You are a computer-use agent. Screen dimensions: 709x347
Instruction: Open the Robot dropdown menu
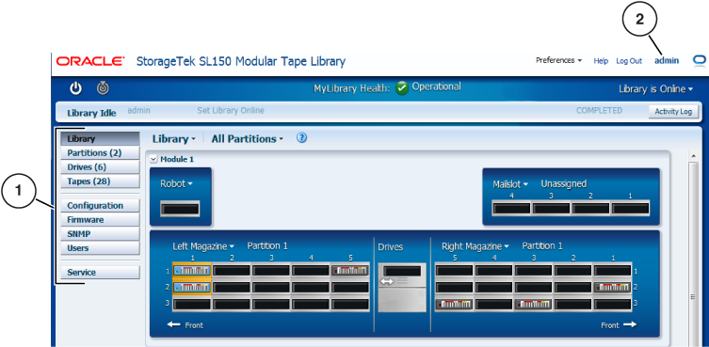coord(176,184)
